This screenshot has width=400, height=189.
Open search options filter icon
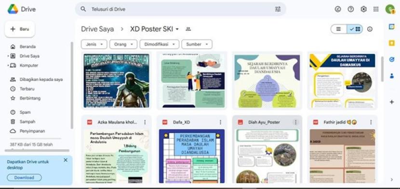278,9
